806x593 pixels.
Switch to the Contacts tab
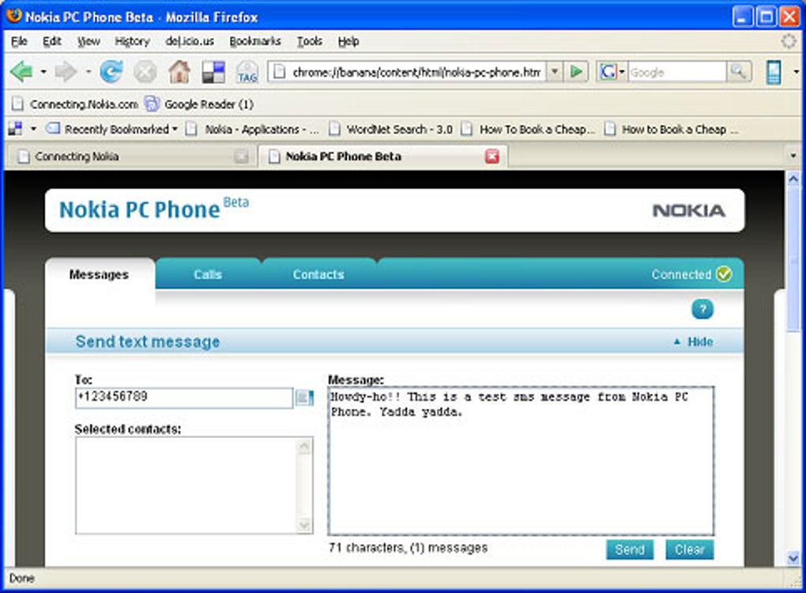click(318, 274)
